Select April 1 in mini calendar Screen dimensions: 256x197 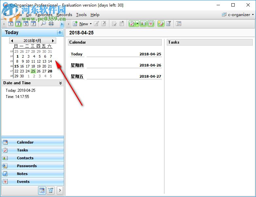pyautogui.click(x=17, y=56)
